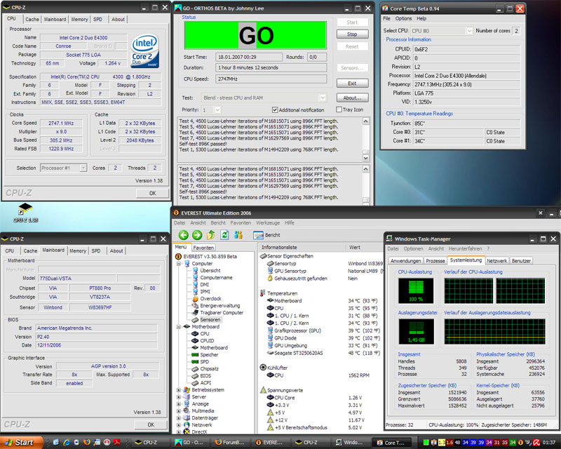
Task: Open the CPU-Z 1.38 desktop shortcut
Action: click(x=25, y=213)
